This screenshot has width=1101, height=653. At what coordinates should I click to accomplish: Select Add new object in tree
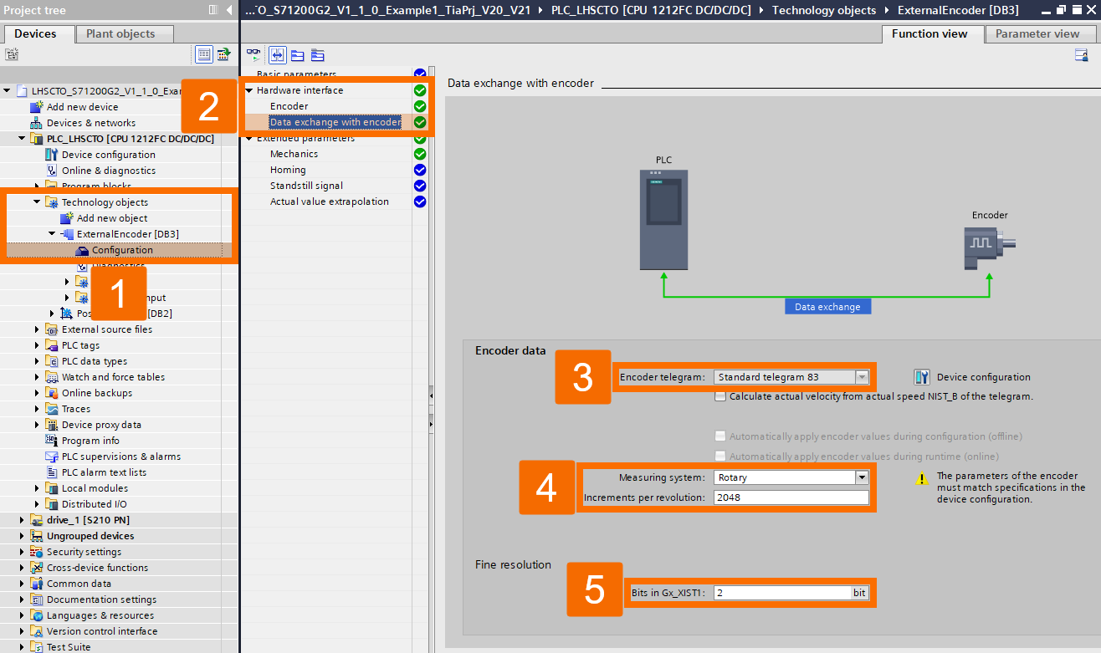(112, 218)
